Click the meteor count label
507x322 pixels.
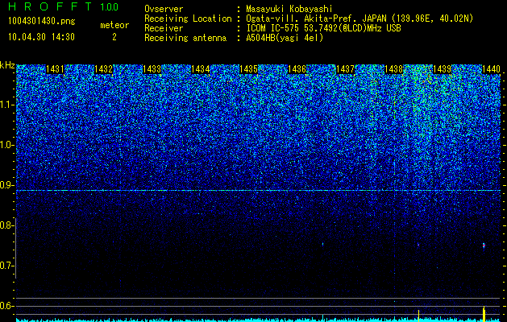(114, 25)
